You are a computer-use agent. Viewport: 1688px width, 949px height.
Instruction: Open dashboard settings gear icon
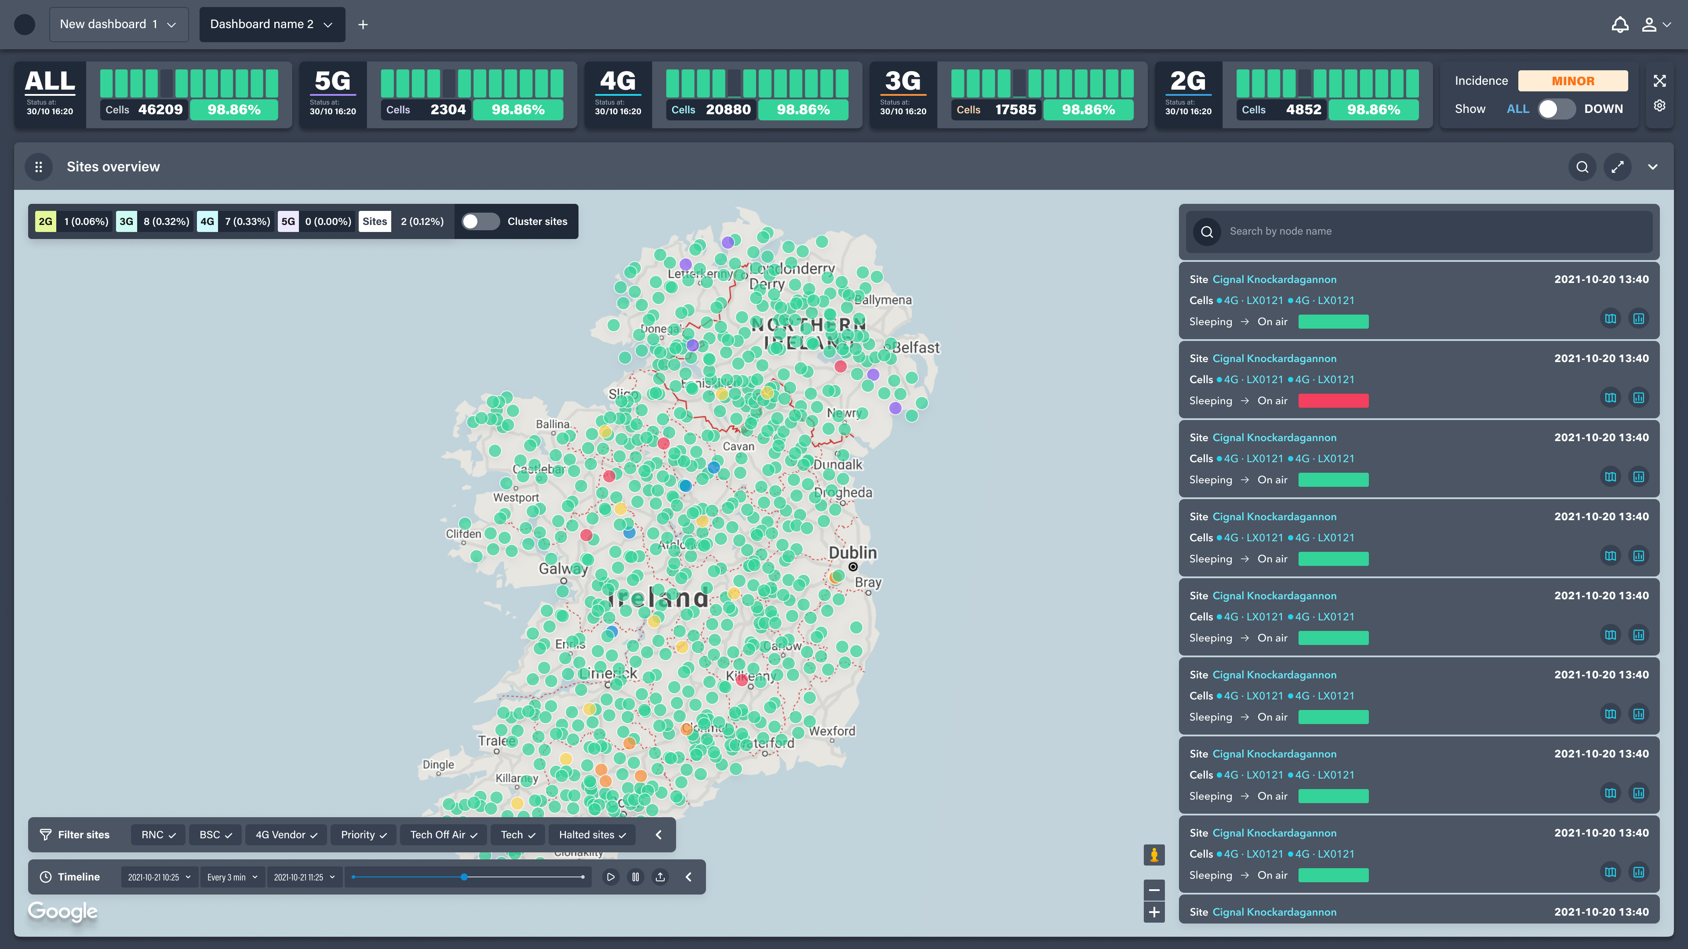click(x=1659, y=106)
